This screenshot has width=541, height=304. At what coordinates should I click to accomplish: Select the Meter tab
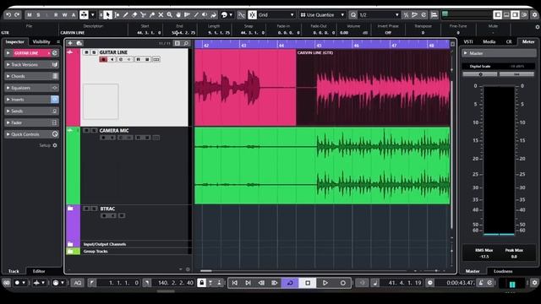tap(528, 41)
